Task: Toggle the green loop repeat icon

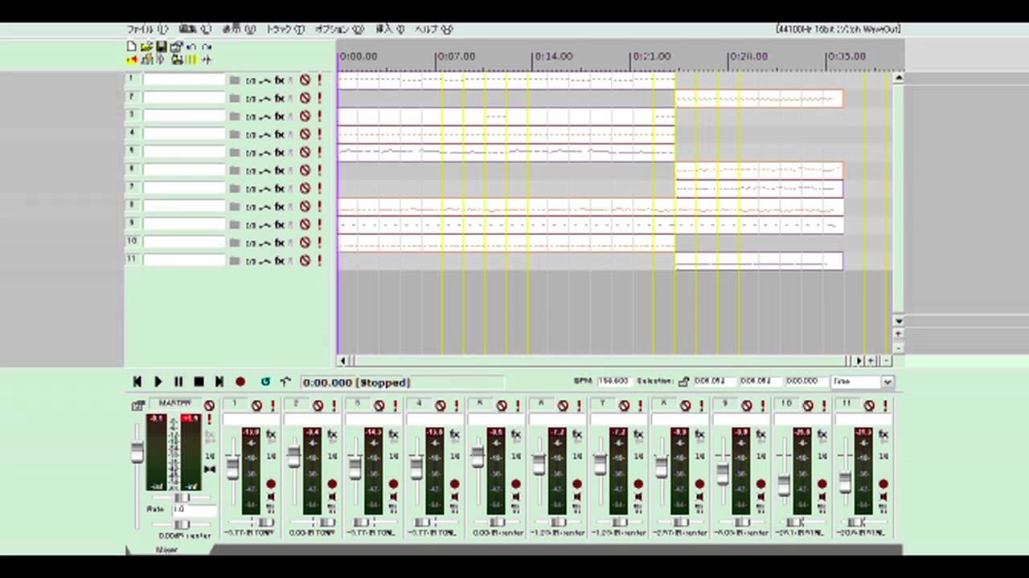Action: pyautogui.click(x=265, y=382)
